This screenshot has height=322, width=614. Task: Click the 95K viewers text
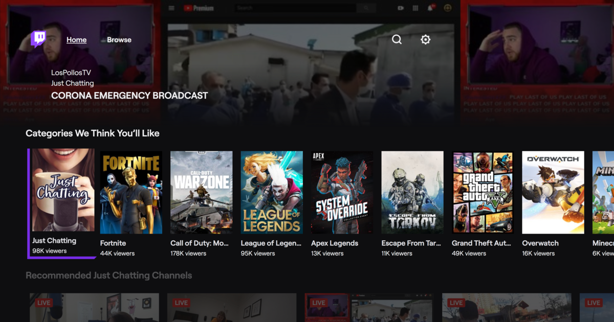coord(258,254)
